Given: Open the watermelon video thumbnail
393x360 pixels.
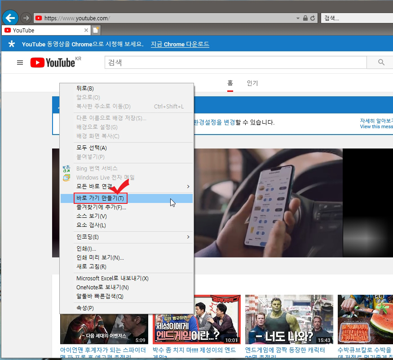Looking at the screenshot, I should tap(368, 319).
